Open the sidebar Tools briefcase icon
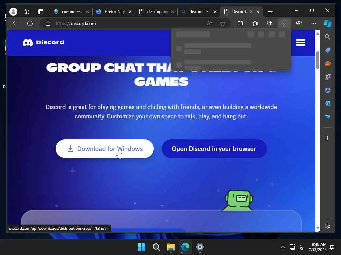Screen dimensions: 341x255 (328, 64)
